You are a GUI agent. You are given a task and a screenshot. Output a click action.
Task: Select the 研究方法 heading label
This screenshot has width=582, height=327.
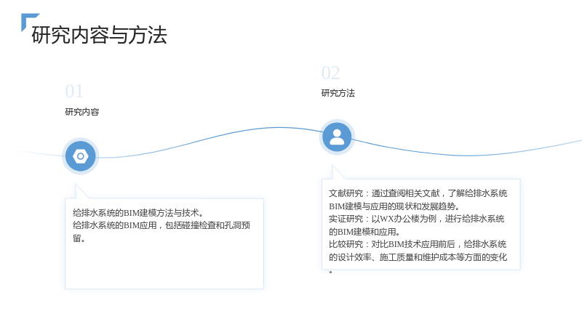point(338,93)
